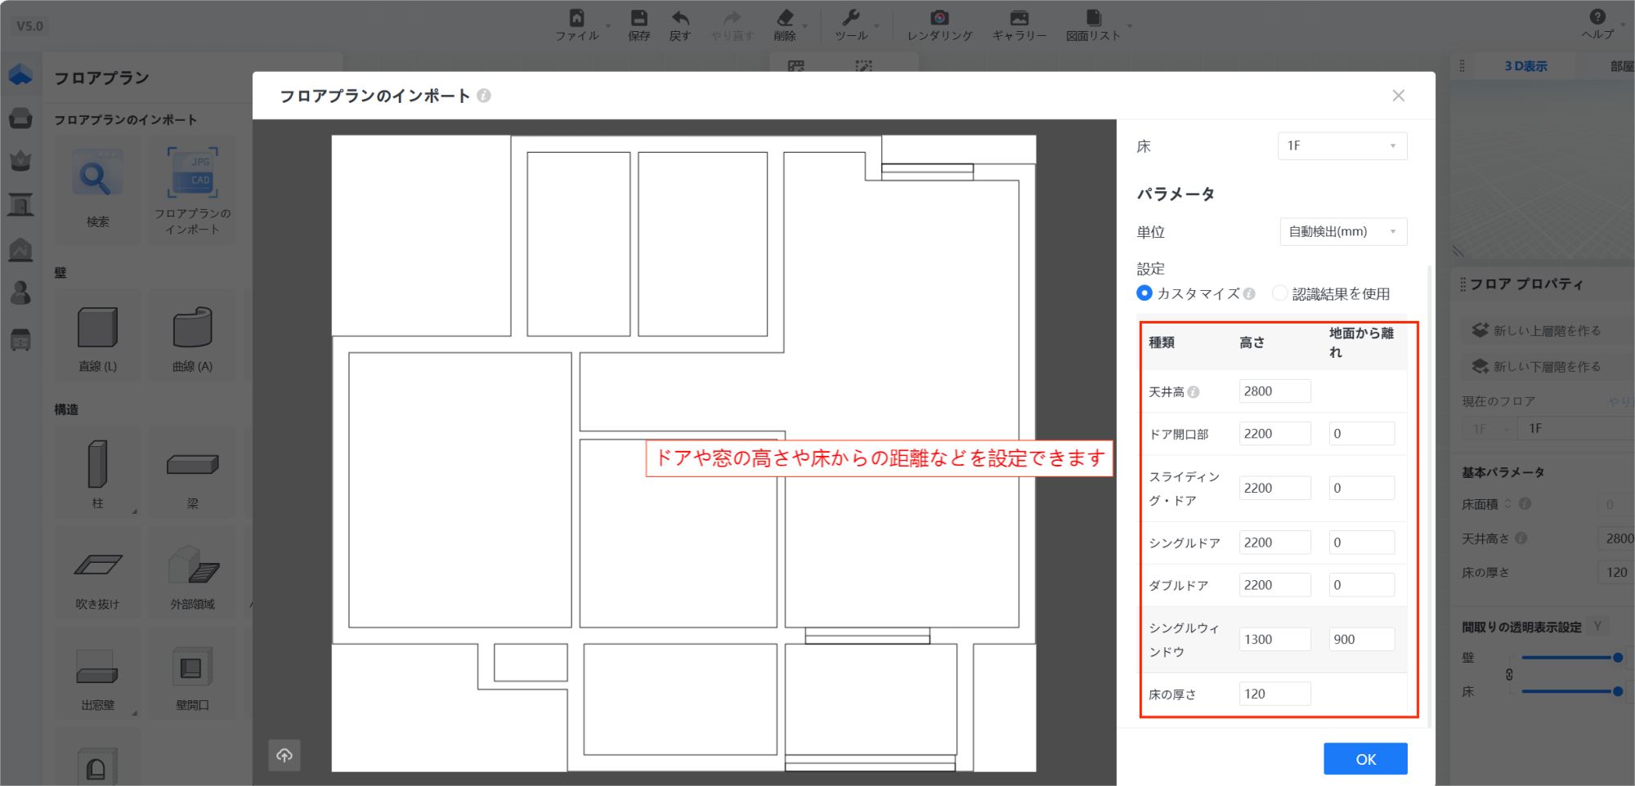Select the 出窓壁 tool
This screenshot has width=1635, height=786.
(x=97, y=674)
